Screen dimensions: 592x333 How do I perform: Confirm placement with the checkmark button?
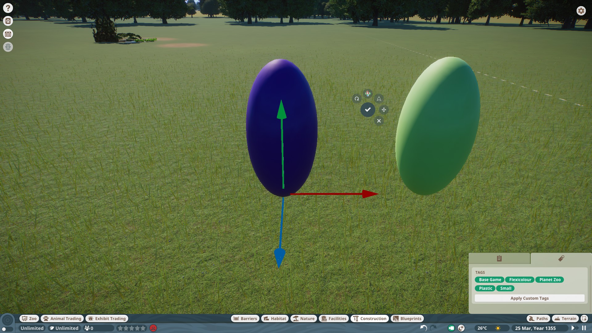point(368,109)
